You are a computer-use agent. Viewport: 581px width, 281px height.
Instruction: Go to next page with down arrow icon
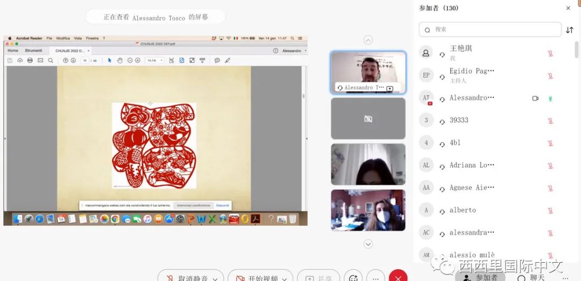73,60
